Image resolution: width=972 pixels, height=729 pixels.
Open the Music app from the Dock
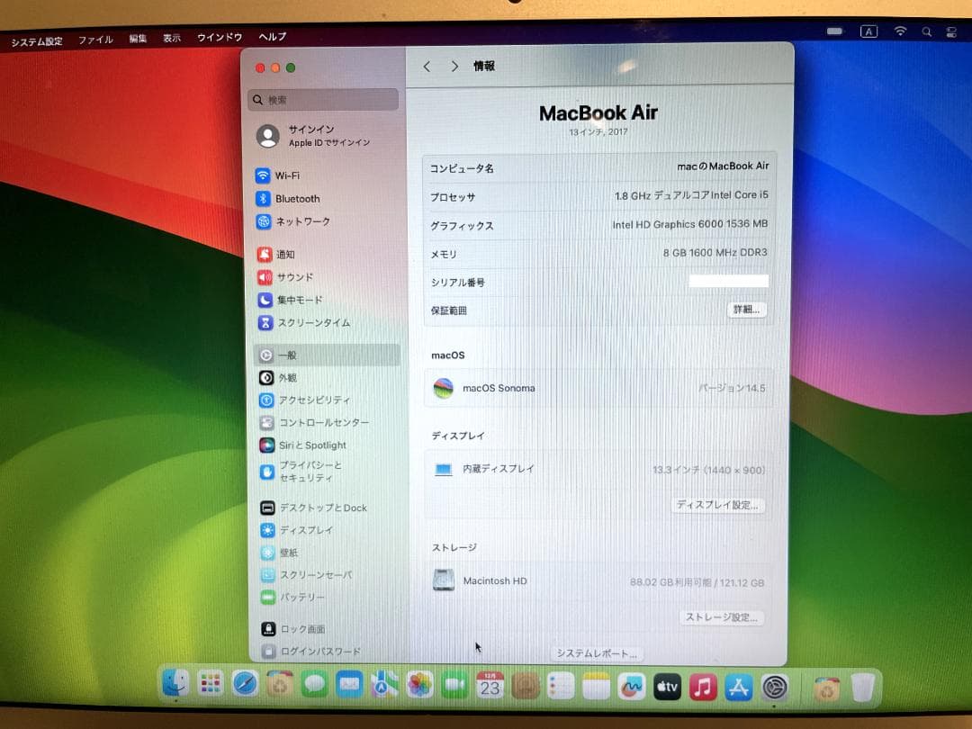[x=702, y=685]
